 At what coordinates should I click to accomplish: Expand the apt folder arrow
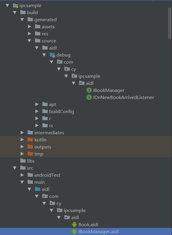tap(37, 104)
